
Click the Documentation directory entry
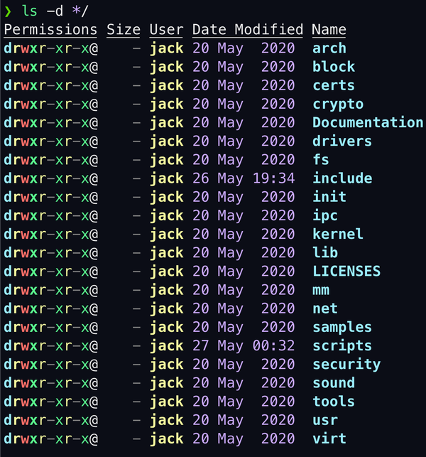367,122
